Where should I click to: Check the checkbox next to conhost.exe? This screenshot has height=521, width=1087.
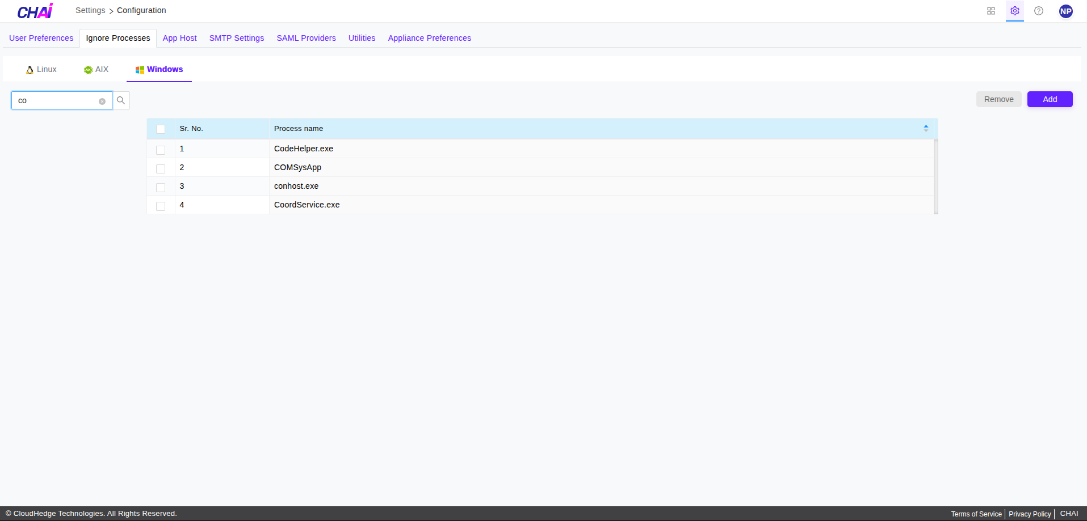[x=161, y=187]
